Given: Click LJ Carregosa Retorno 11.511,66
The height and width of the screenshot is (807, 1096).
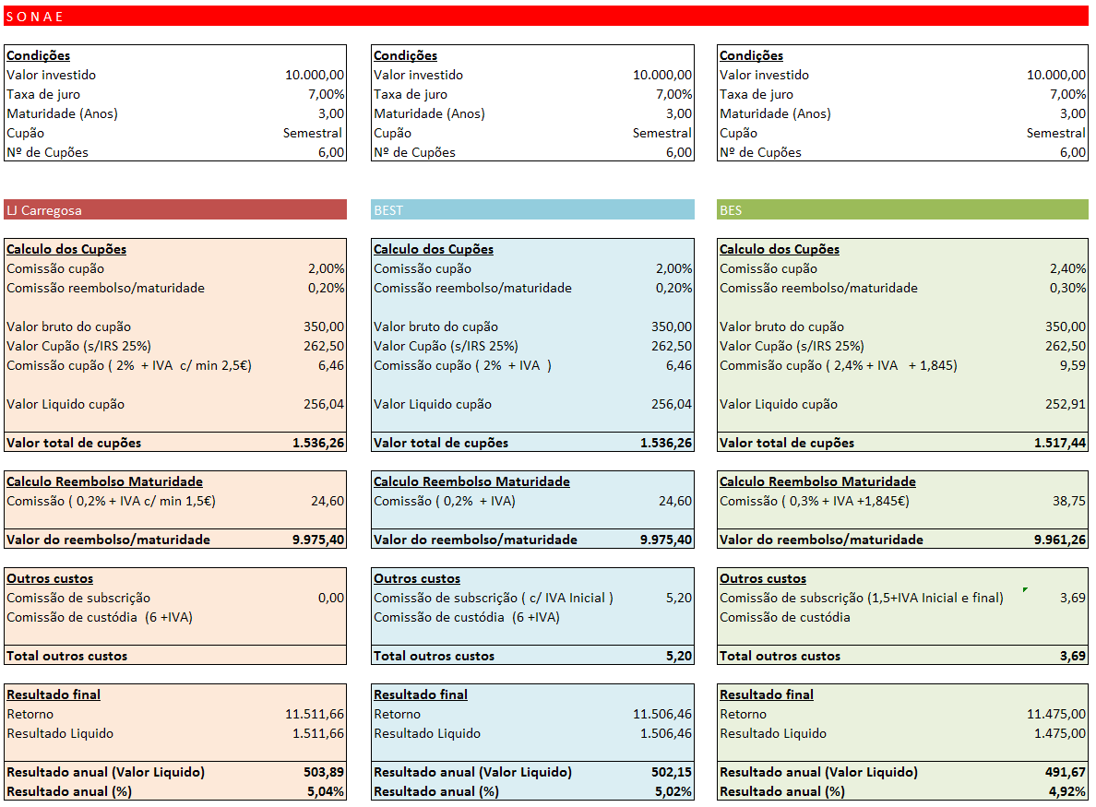Looking at the screenshot, I should [x=315, y=714].
